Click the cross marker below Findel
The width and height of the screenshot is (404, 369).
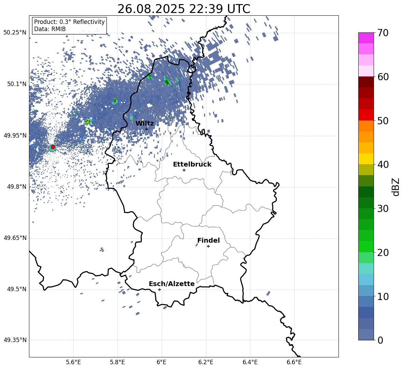(x=208, y=246)
